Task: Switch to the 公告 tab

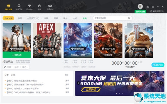Action: pos(6,75)
